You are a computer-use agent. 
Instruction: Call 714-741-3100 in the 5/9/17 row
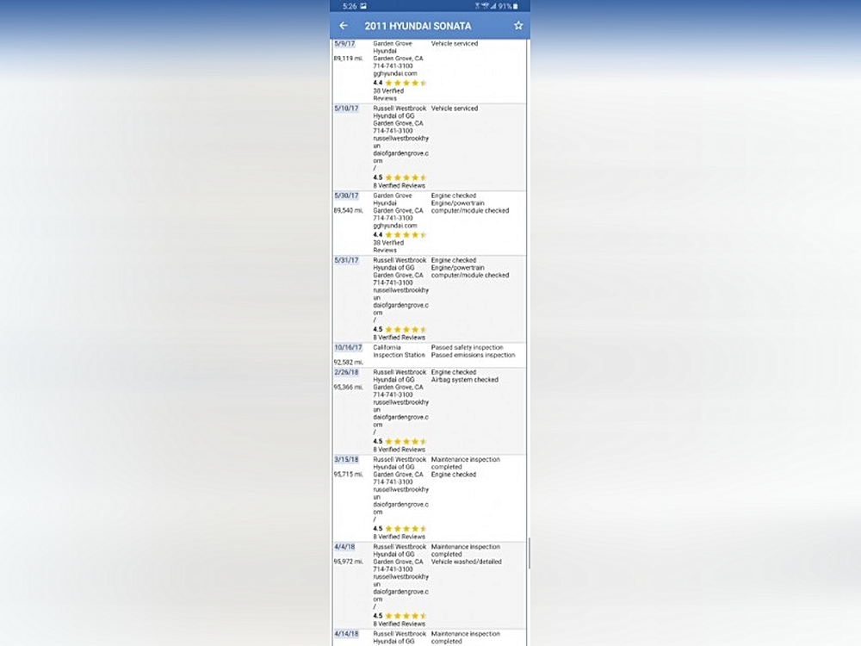393,66
